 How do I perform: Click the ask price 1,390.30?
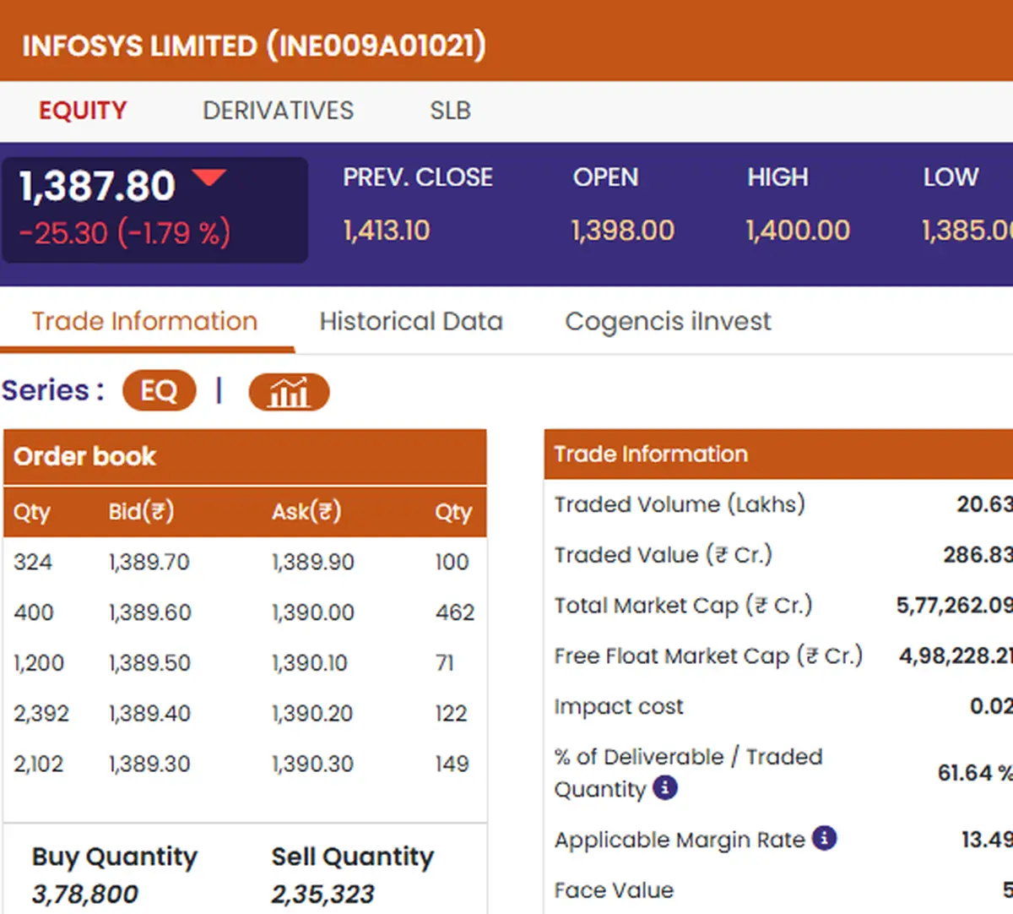pos(312,764)
